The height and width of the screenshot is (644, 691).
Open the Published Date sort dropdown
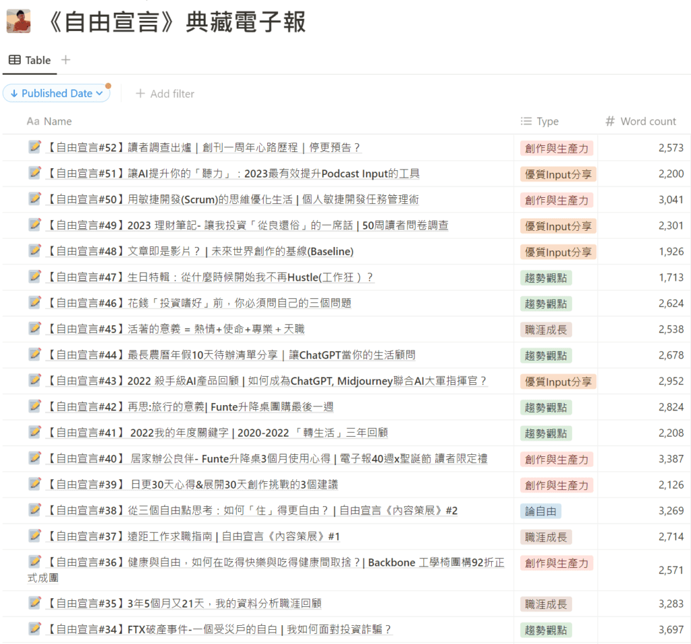click(57, 94)
